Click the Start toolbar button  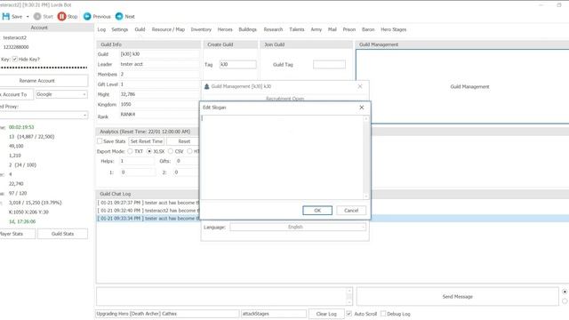[x=44, y=17]
